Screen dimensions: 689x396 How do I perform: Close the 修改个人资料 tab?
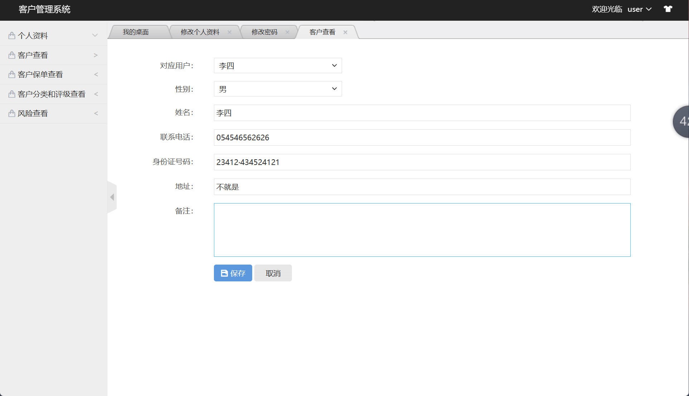point(230,32)
